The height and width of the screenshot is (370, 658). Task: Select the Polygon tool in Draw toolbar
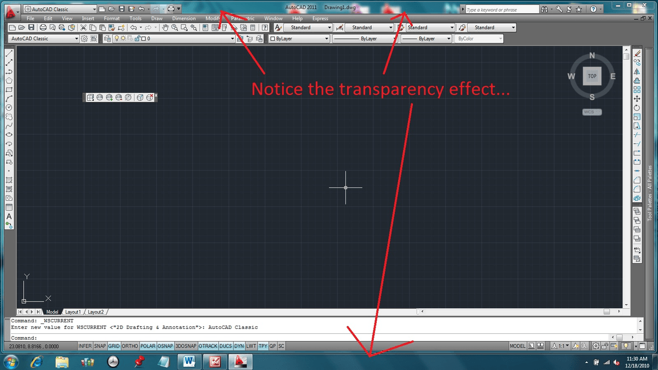9,81
